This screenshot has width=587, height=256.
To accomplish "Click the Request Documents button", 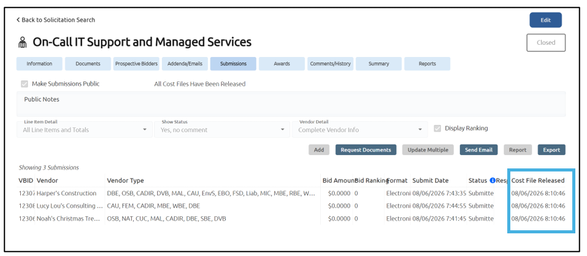I will (366, 150).
